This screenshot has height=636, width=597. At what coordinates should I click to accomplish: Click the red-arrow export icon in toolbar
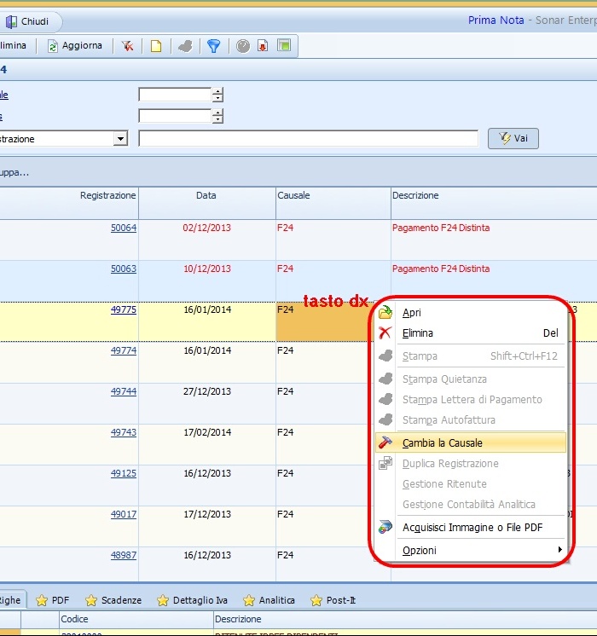(263, 46)
